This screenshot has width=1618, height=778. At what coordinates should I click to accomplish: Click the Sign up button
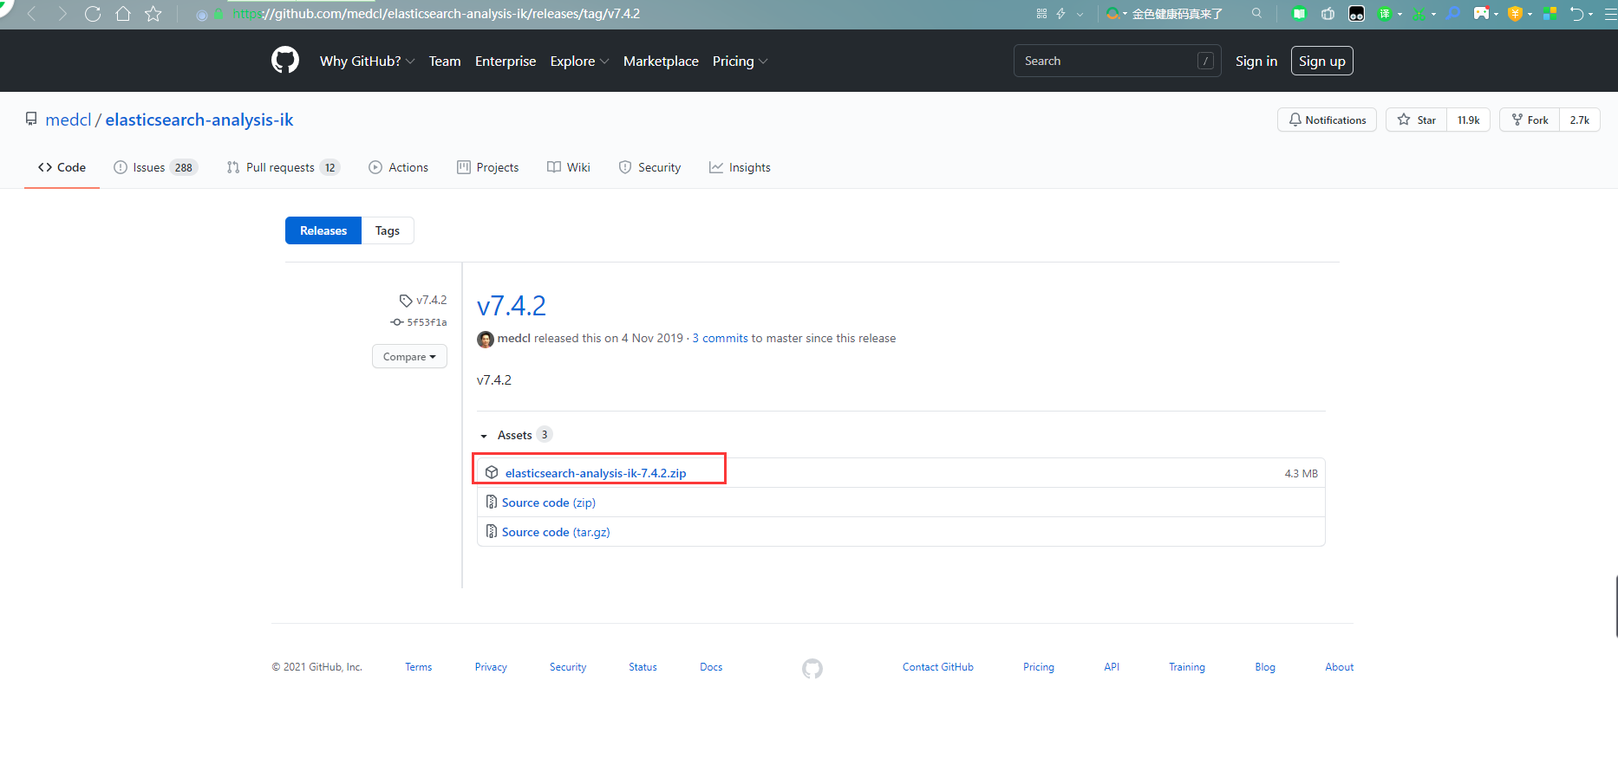pyautogui.click(x=1322, y=61)
